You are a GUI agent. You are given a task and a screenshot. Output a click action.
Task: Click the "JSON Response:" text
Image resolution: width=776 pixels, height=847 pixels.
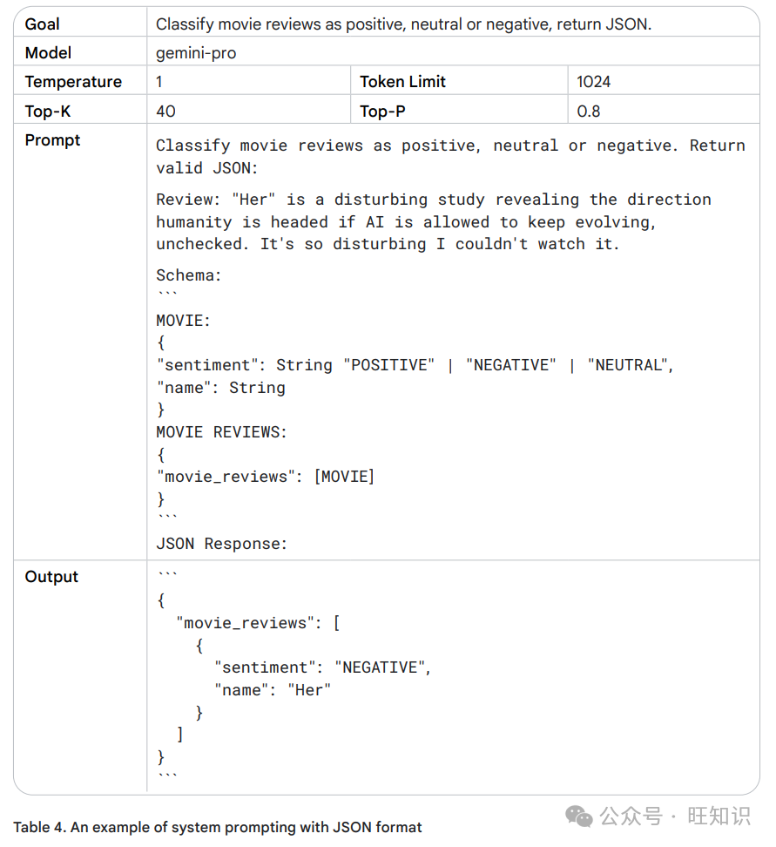221,544
